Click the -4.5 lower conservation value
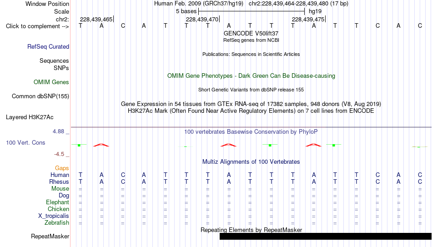 coord(59,154)
